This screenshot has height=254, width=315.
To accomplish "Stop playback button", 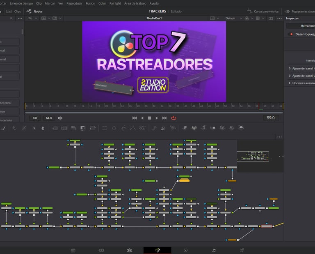I will point(149,118).
